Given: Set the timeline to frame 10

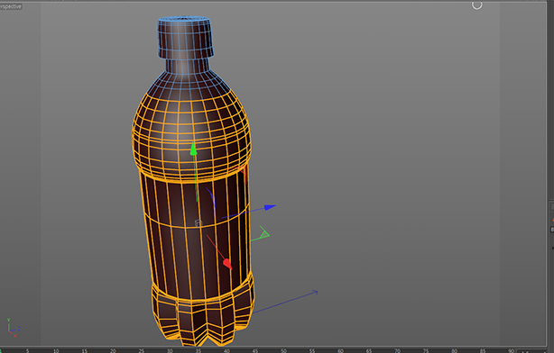Looking at the screenshot, I should click(x=56, y=350).
